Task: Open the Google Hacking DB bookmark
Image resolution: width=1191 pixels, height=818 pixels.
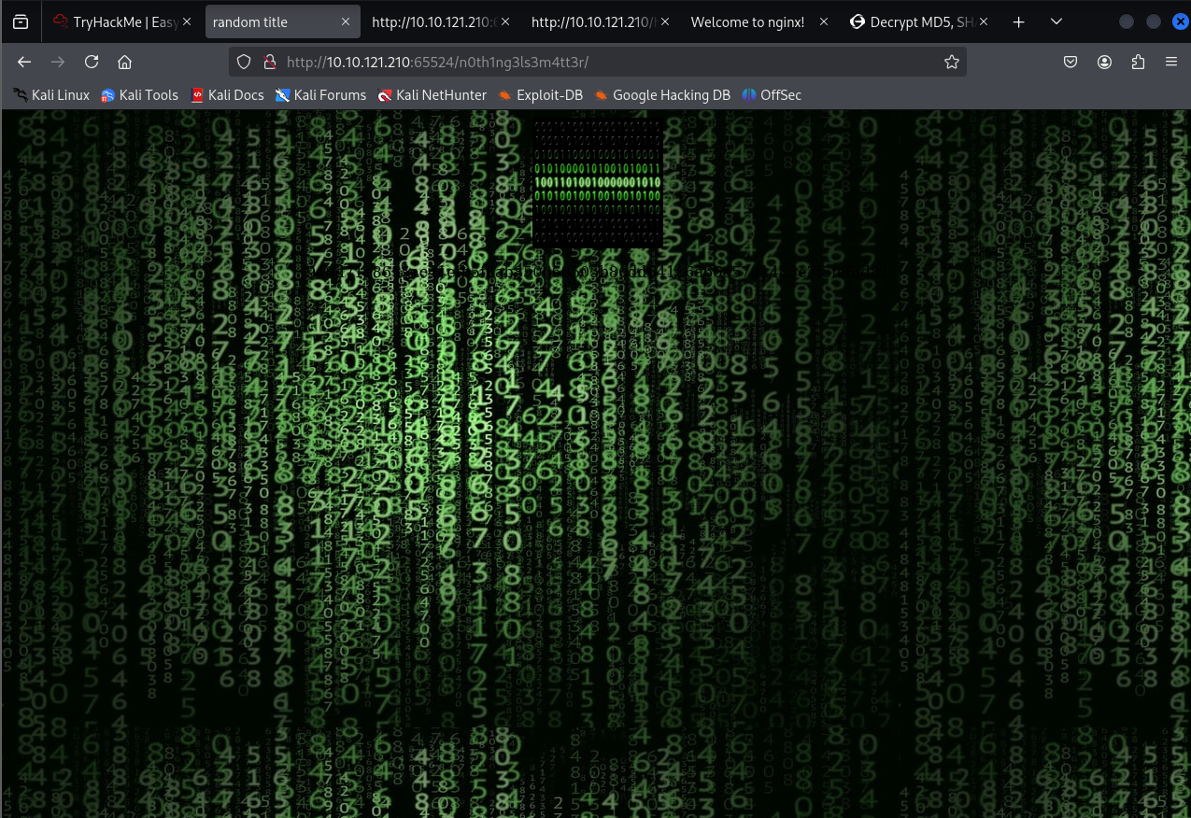Action: point(662,94)
